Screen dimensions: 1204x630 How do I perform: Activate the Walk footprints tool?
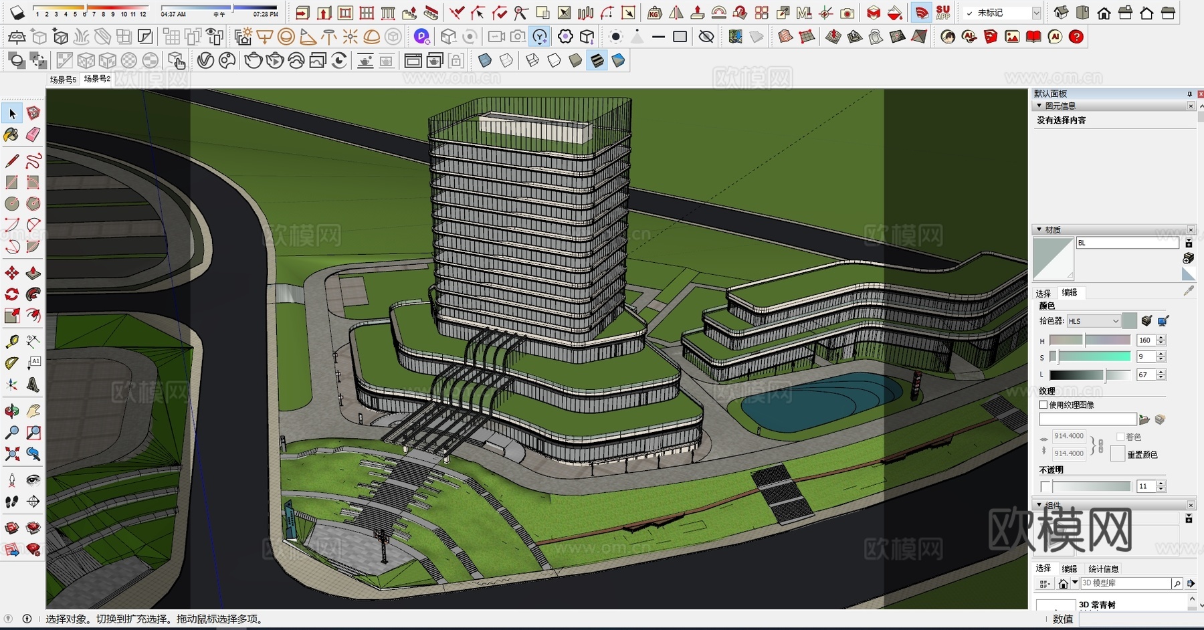[x=12, y=502]
